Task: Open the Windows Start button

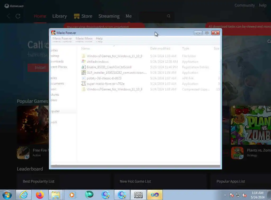Action: coord(7,195)
